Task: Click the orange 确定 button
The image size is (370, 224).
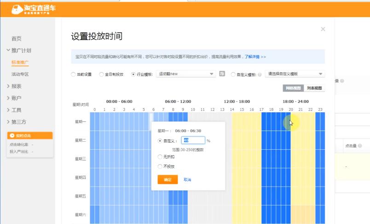Action: point(168,179)
